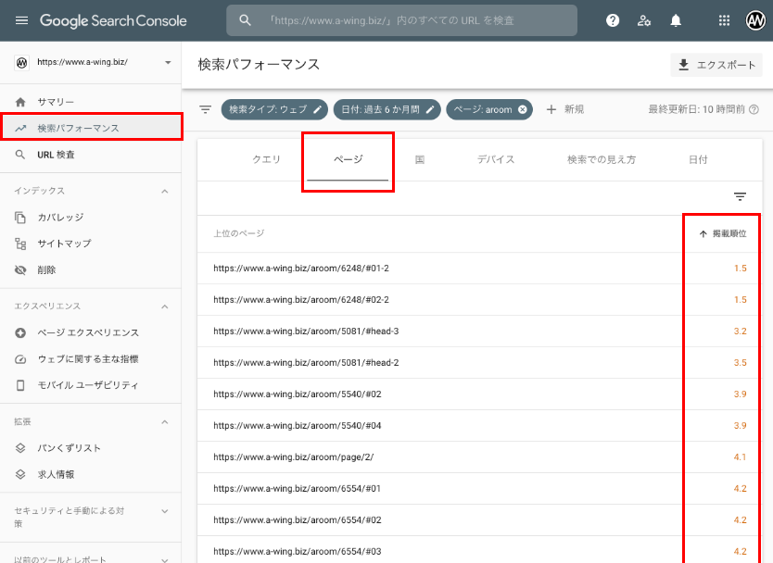Click the help question mark icon
Viewport: 773px width, 563px height.
613,20
